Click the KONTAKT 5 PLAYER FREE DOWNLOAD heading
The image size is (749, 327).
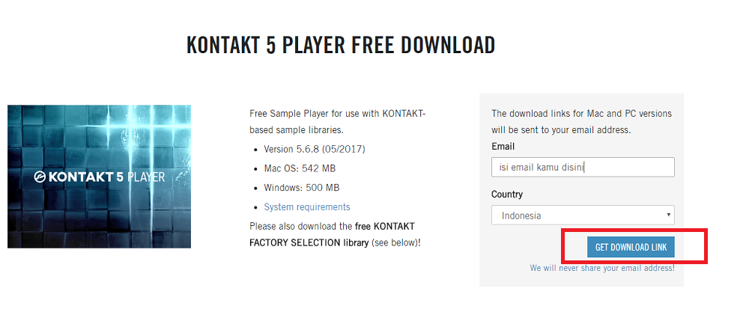coord(340,46)
